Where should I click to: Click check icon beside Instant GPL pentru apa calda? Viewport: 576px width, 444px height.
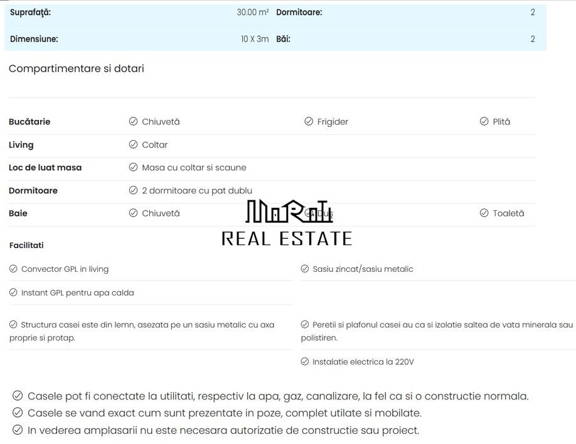pyautogui.click(x=13, y=293)
